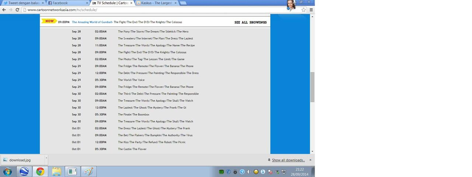Click the Chrome taskbar icon

pyautogui.click(x=40, y=171)
